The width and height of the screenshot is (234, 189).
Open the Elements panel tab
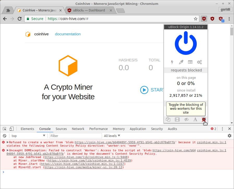[27, 129]
